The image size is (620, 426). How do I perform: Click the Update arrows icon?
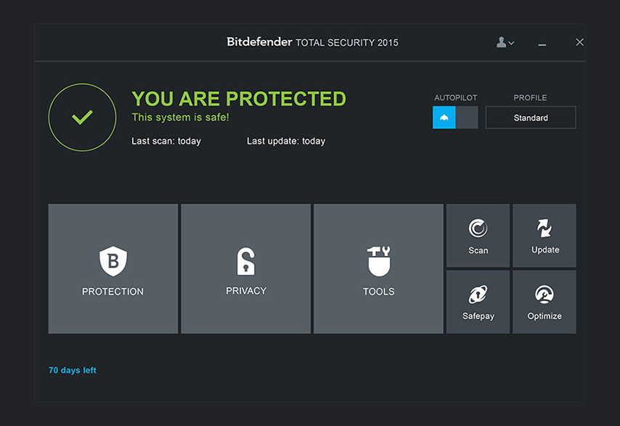pos(544,229)
